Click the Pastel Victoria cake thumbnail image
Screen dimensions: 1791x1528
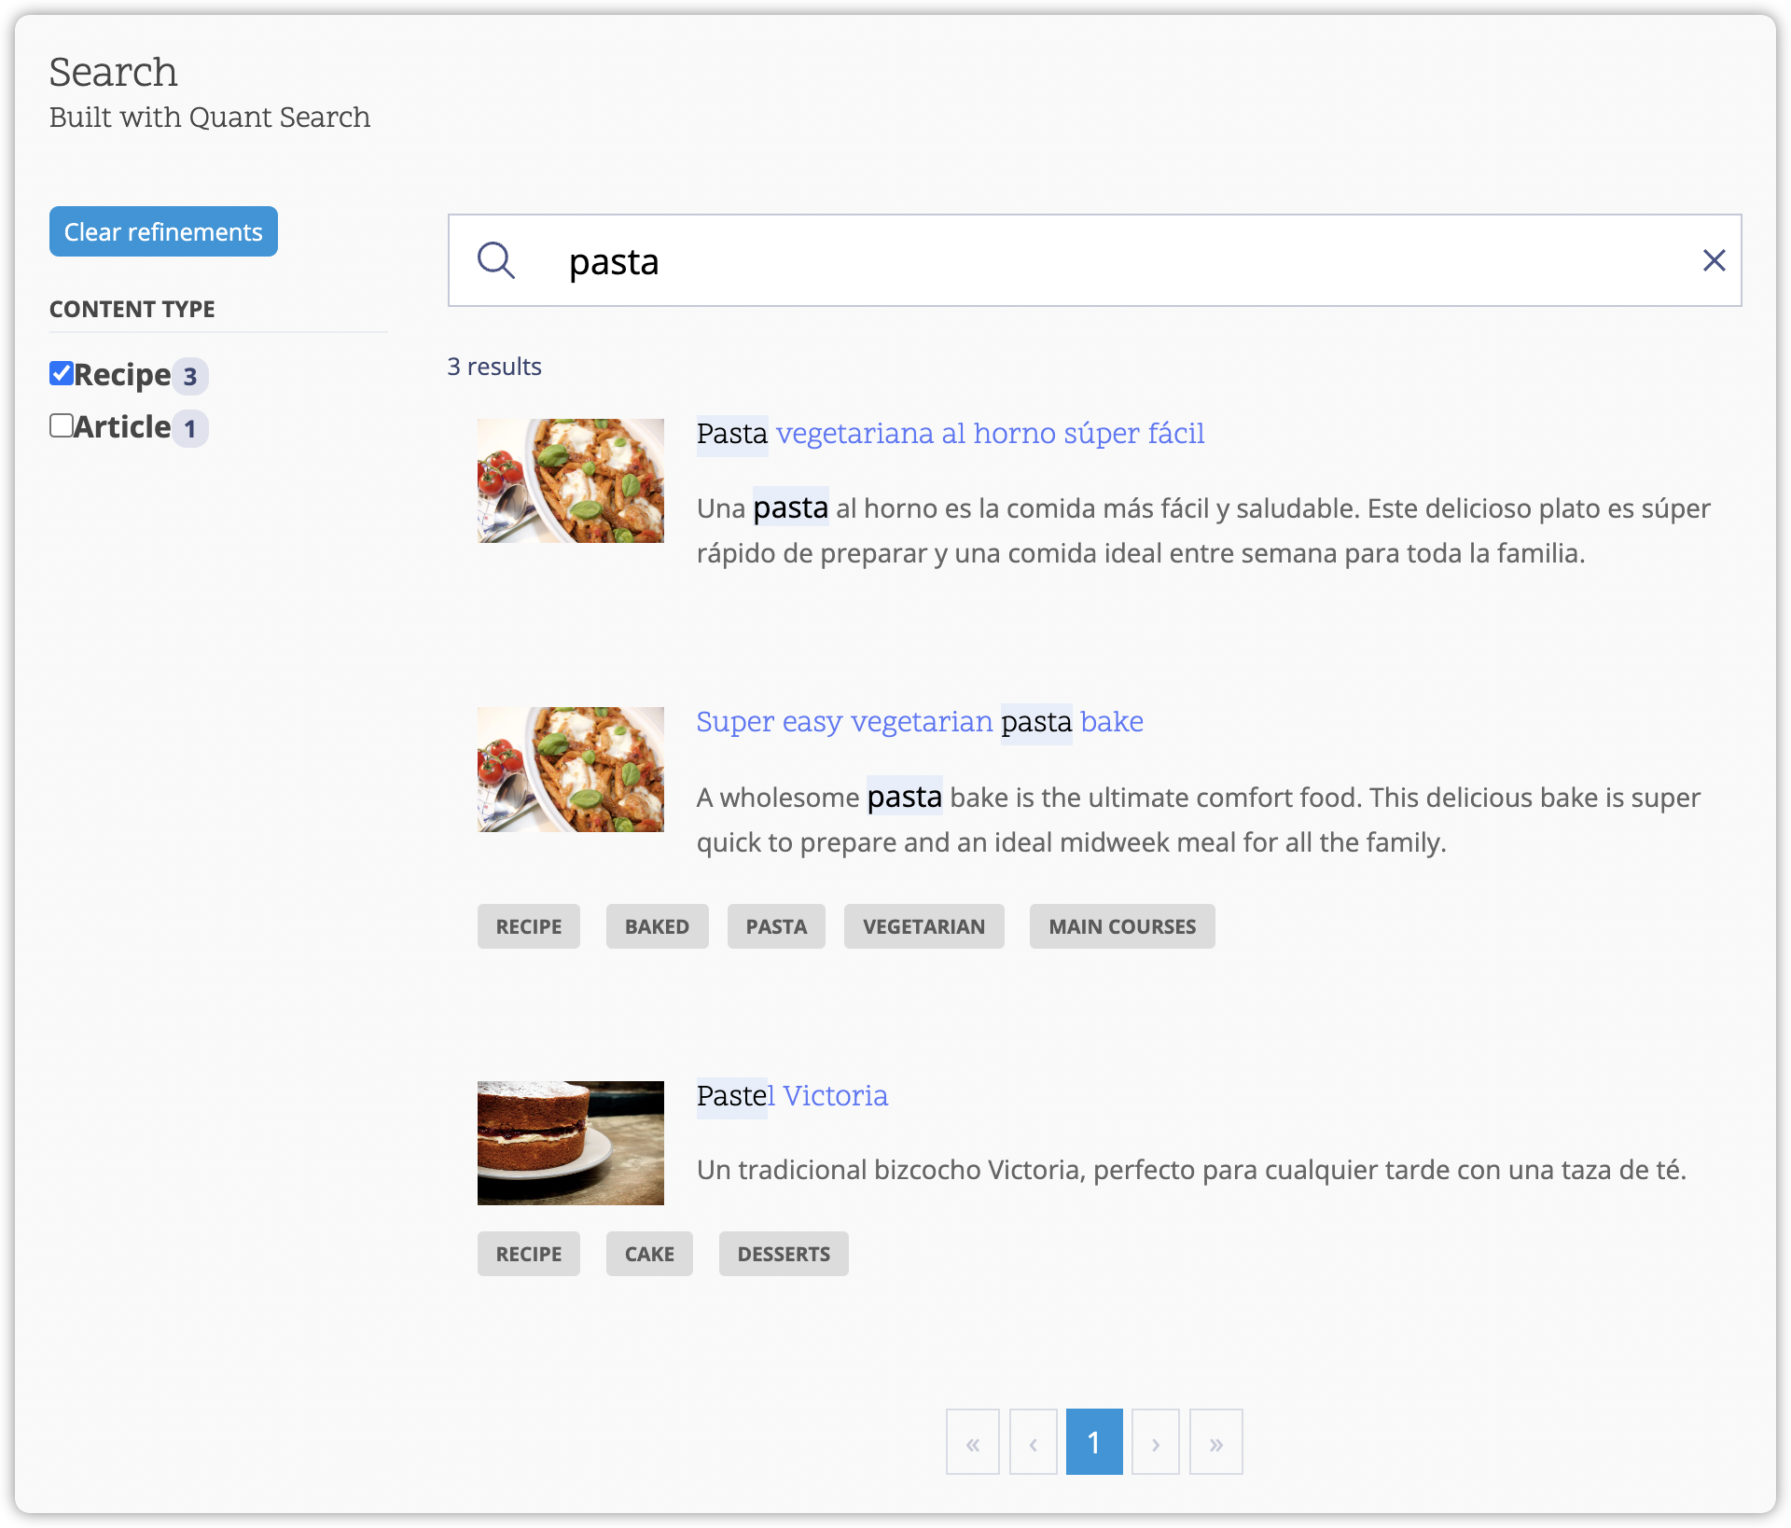[568, 1142]
